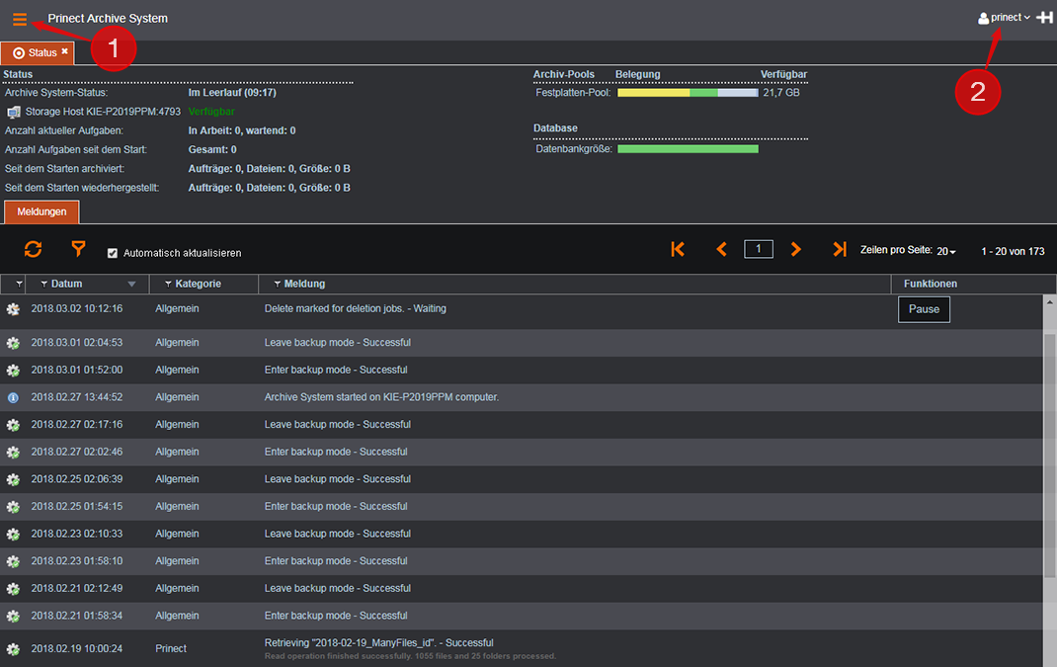Click the orange refresh messages icon

tap(34, 250)
